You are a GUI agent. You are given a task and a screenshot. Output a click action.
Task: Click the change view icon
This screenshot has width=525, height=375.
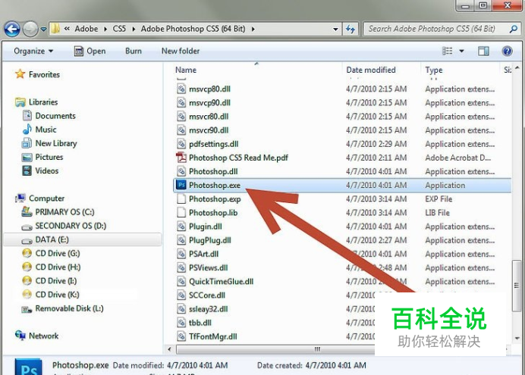[x=448, y=52]
